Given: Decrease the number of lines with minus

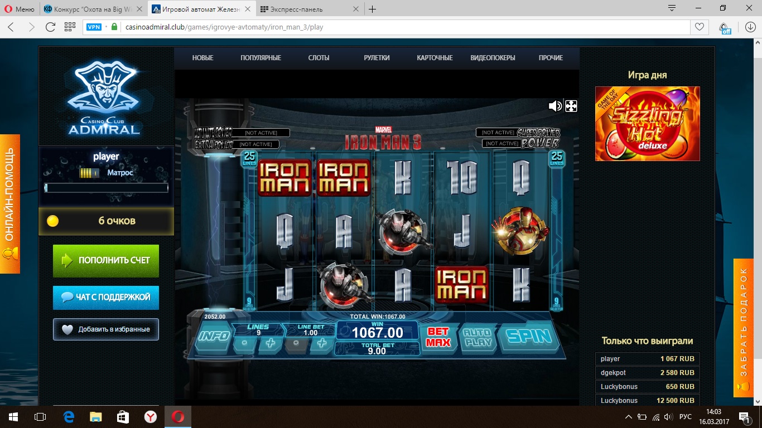Looking at the screenshot, I should pyautogui.click(x=244, y=343).
